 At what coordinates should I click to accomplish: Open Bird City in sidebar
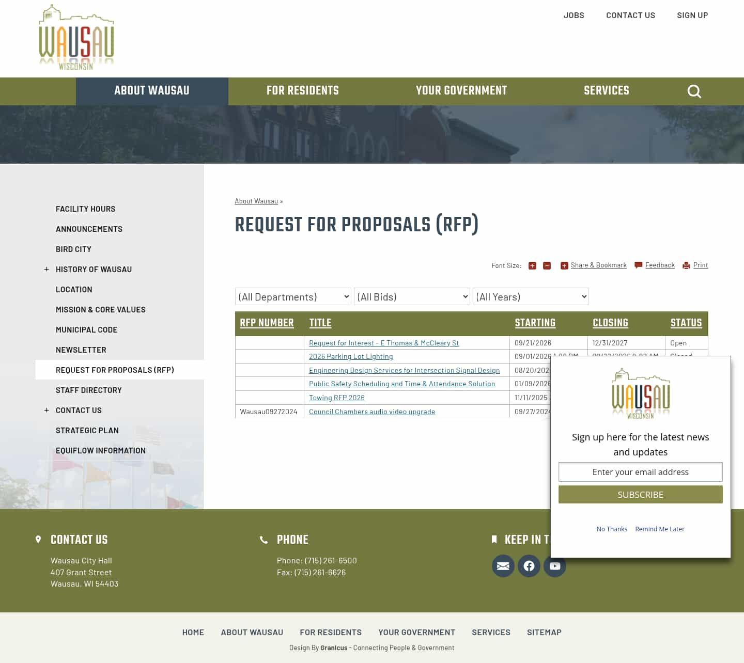[x=73, y=249]
